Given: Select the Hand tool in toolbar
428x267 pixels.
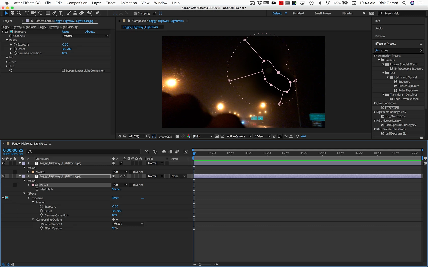Looking at the screenshot, I should [12, 13].
